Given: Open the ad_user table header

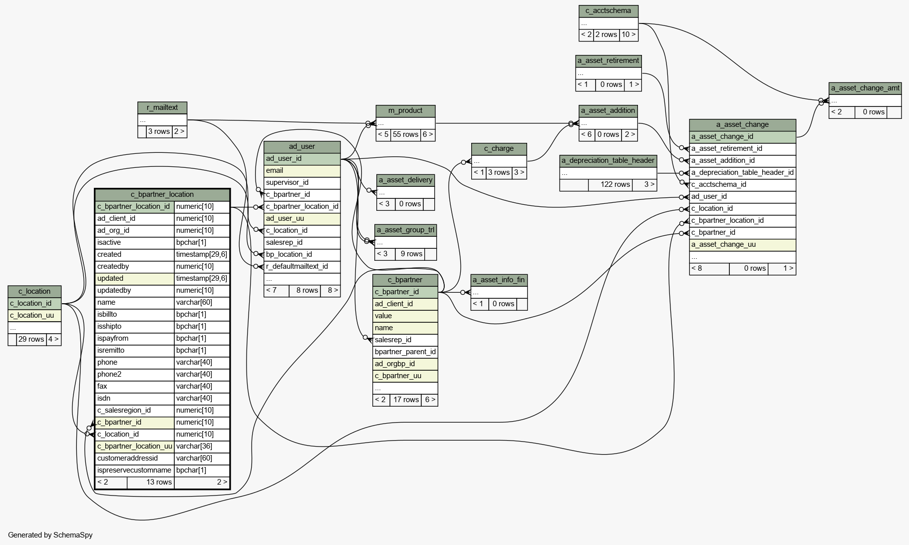Looking at the screenshot, I should point(302,147).
